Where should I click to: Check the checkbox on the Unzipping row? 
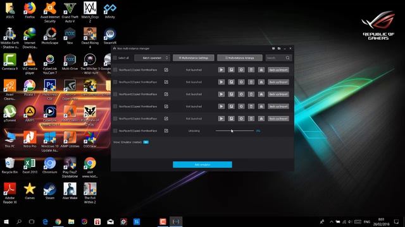pos(115,131)
